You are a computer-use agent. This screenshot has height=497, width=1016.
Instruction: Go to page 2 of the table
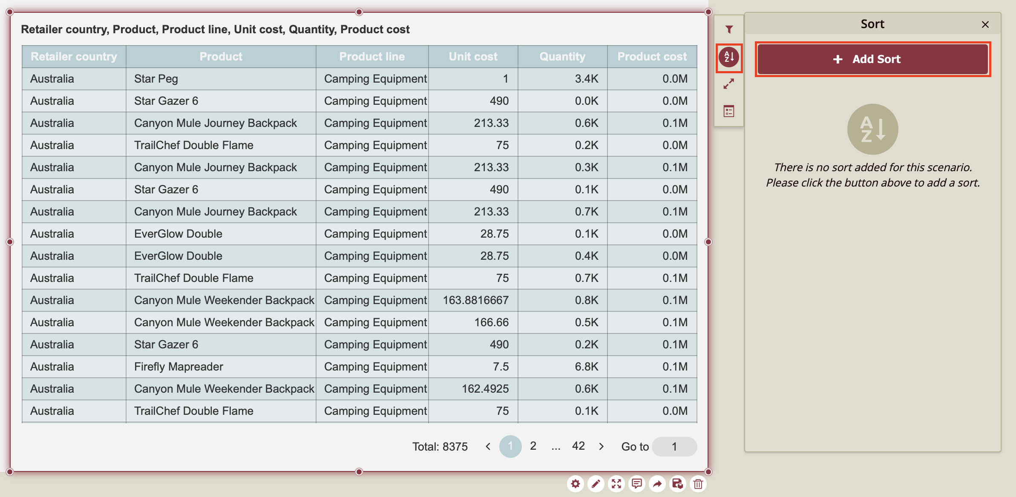coord(533,446)
